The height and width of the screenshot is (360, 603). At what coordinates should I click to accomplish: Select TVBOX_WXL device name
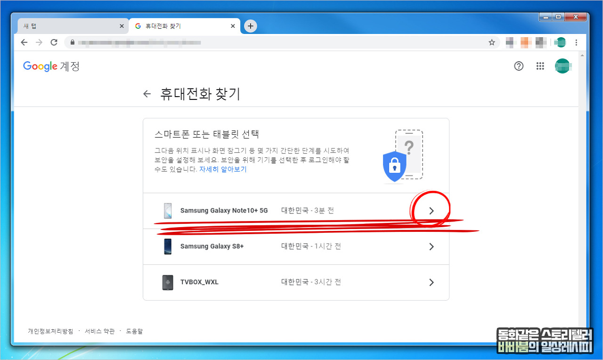tap(199, 282)
